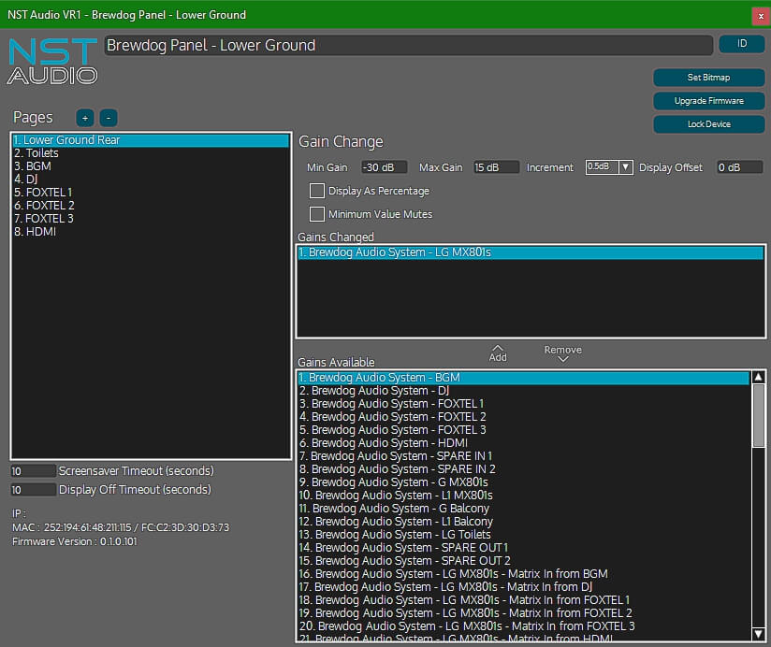
Task: Select gain 20. Matrix In from FOXTEL 3
Action: [524, 625]
